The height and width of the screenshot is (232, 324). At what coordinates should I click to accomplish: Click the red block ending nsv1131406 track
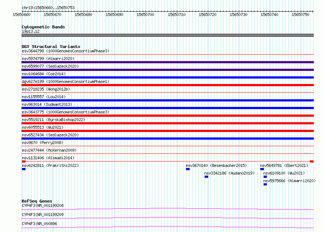pyautogui.click(x=312, y=161)
